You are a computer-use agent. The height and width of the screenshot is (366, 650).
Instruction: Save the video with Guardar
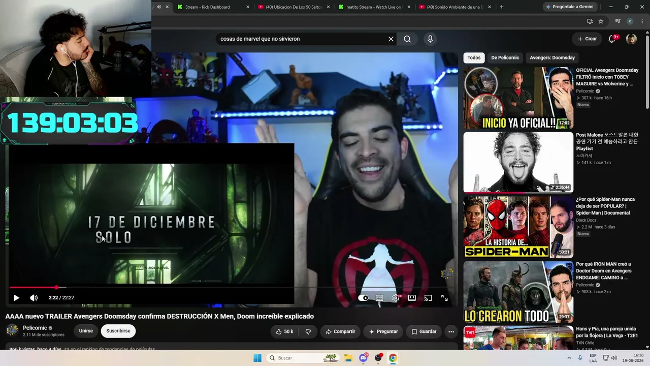pos(424,331)
